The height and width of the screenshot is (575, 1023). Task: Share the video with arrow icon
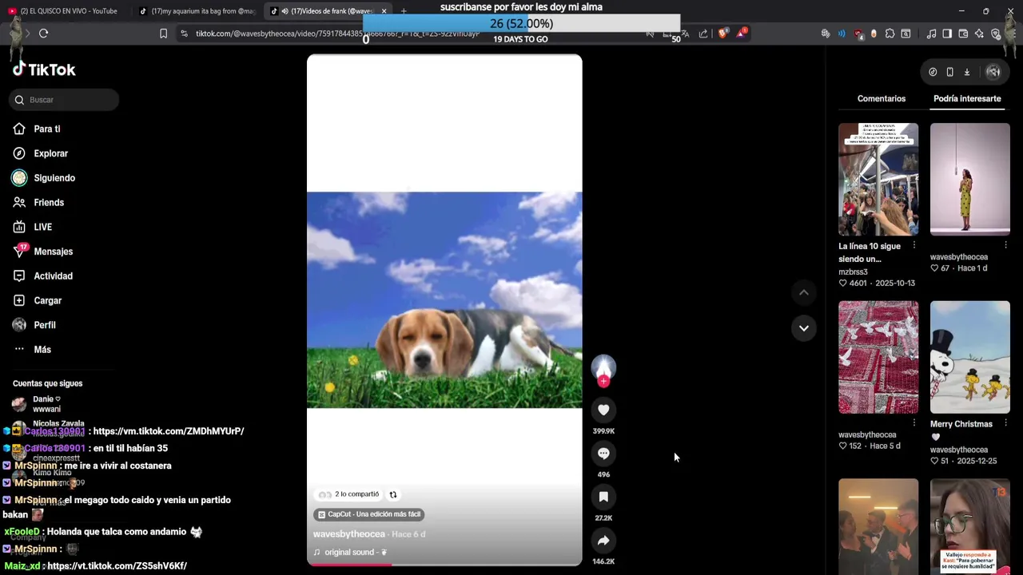pyautogui.click(x=603, y=541)
